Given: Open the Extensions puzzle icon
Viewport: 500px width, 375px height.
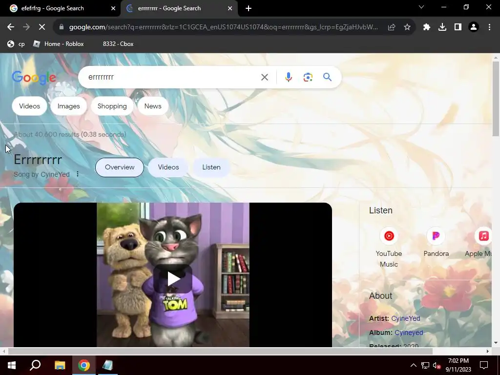Looking at the screenshot, I should (427, 27).
